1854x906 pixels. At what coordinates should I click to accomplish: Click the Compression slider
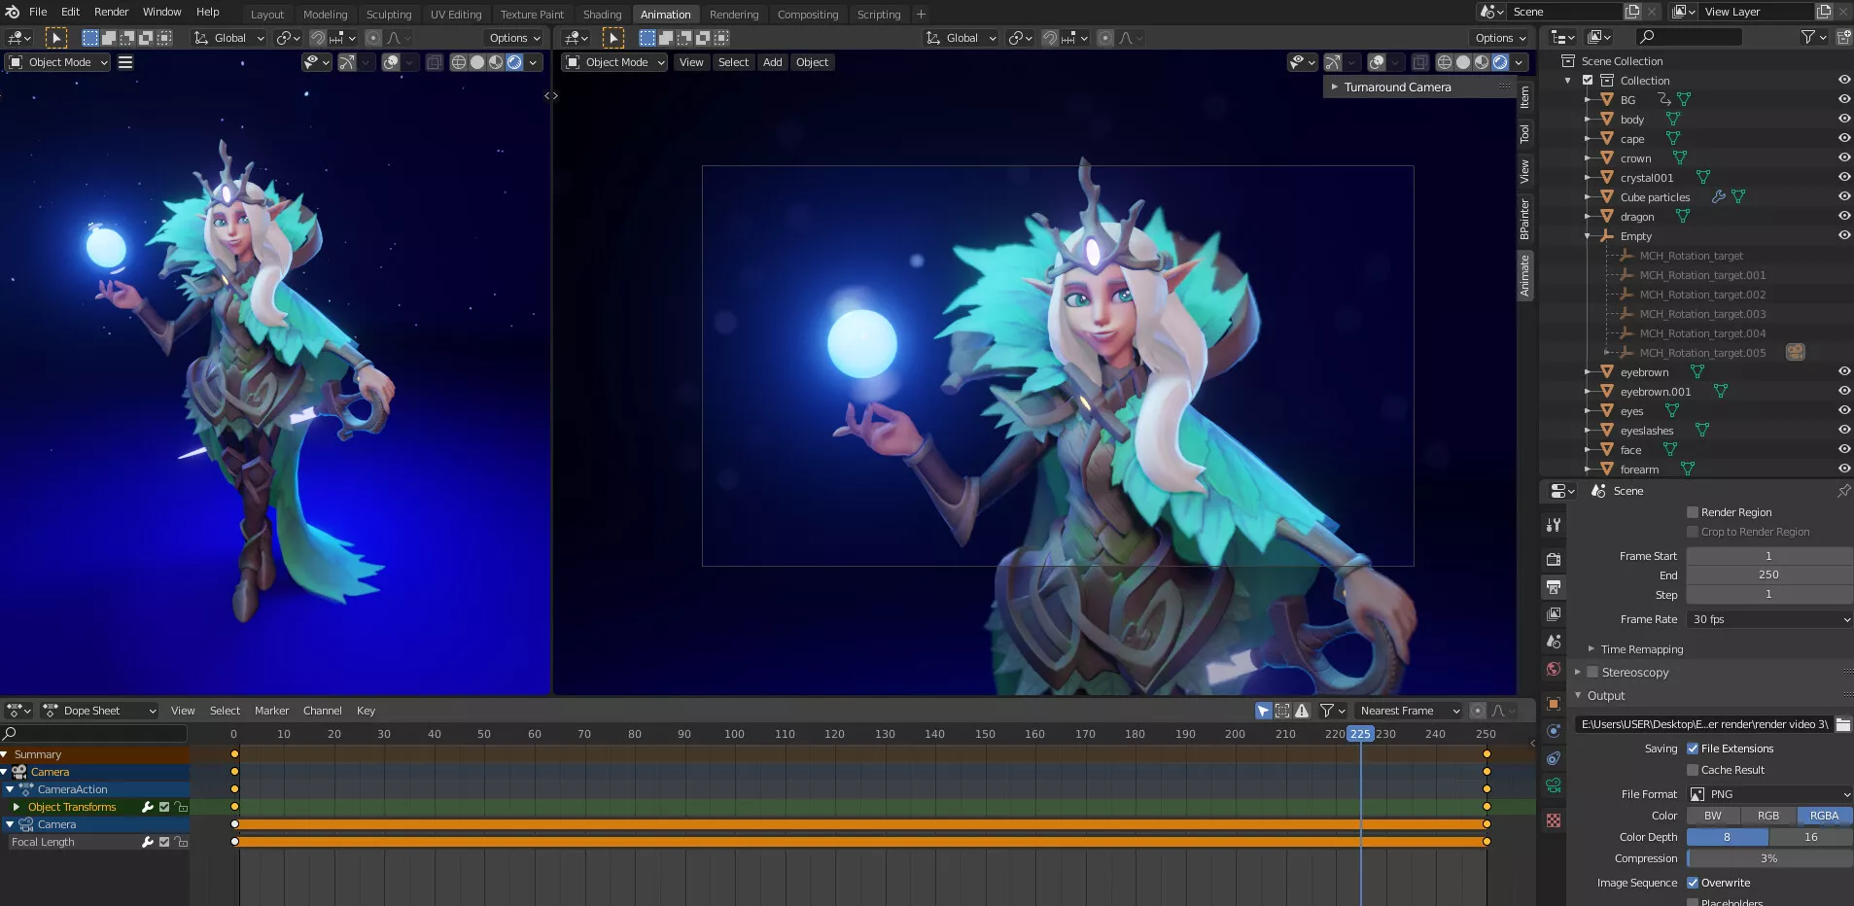[1768, 858]
